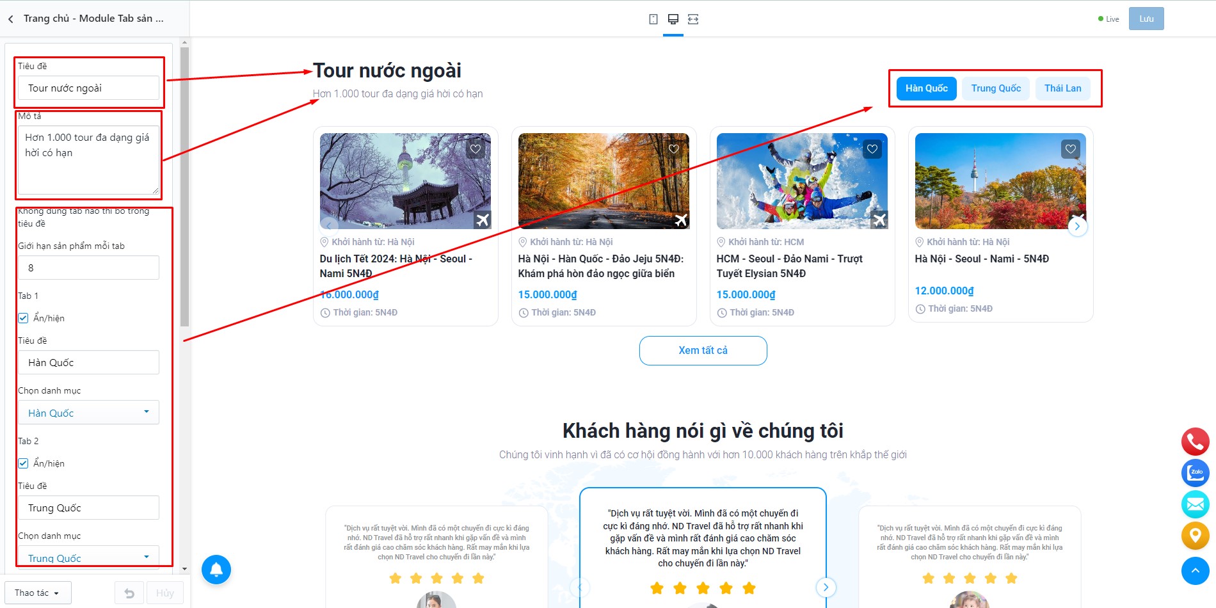Image resolution: width=1216 pixels, height=608 pixels.
Task: Open Tab 1 category dropdown Hàn Quốc
Action: (x=88, y=413)
